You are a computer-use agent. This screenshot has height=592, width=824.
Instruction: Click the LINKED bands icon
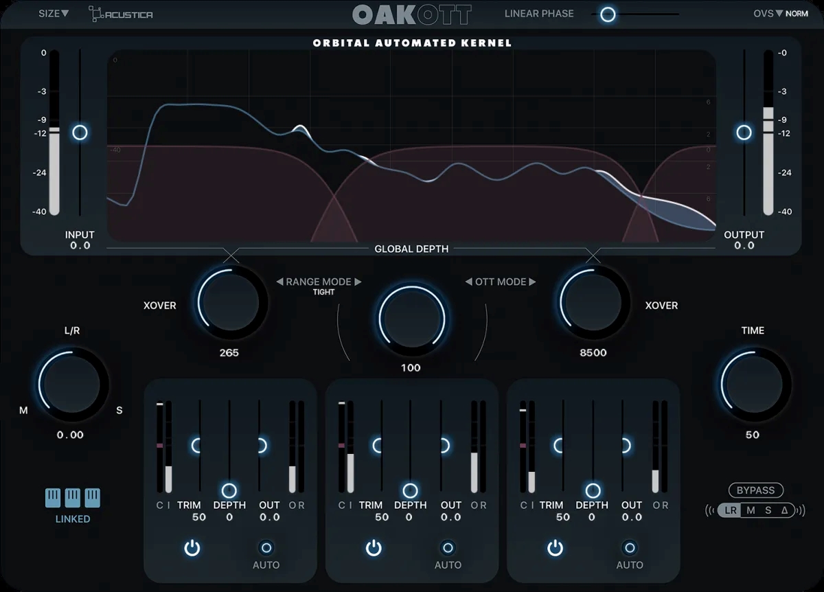pos(73,498)
